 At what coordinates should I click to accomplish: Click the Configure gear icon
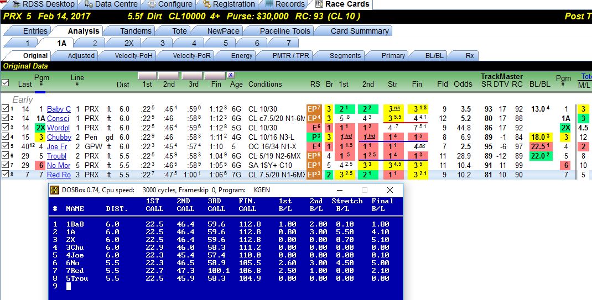pyautogui.click(x=152, y=4)
